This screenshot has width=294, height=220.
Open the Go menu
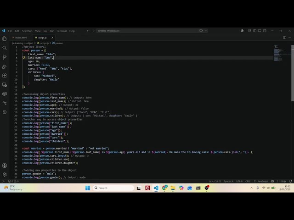[45, 31]
